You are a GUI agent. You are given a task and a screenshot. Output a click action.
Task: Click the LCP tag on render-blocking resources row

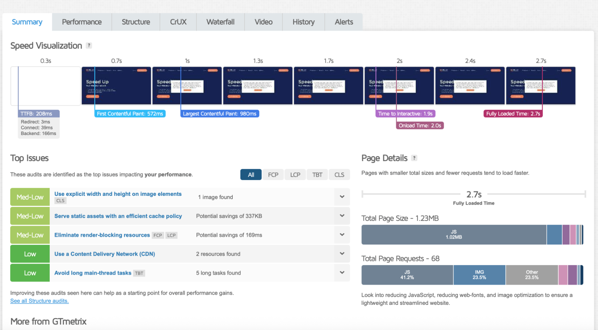tap(171, 235)
